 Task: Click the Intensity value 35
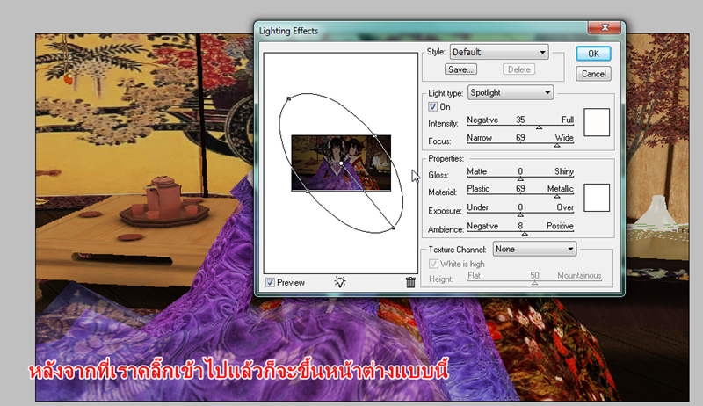(x=520, y=120)
